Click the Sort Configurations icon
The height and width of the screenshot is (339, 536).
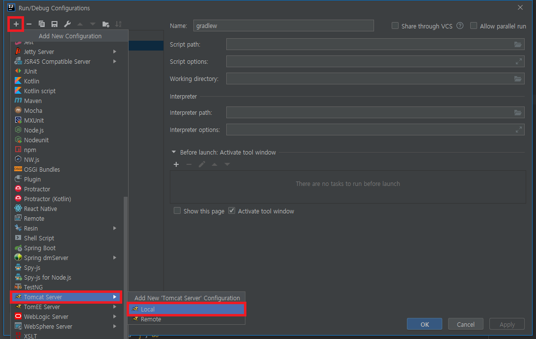[x=118, y=24]
